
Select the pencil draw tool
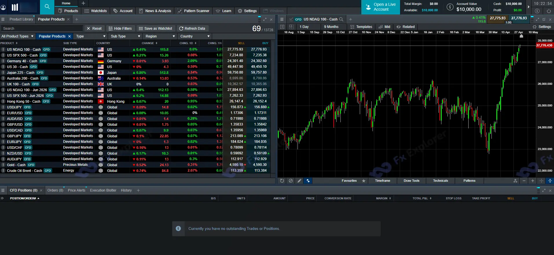(299, 181)
